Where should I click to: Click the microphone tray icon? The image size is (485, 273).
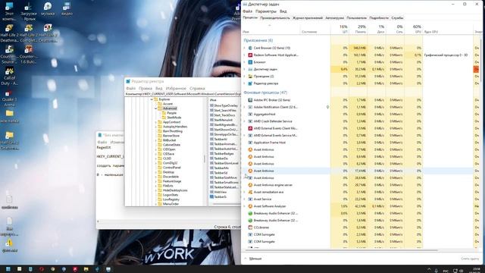pyautogui.click(x=436, y=270)
